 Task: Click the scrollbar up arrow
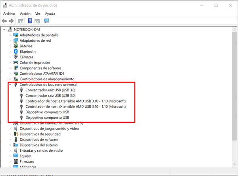coord(234,29)
